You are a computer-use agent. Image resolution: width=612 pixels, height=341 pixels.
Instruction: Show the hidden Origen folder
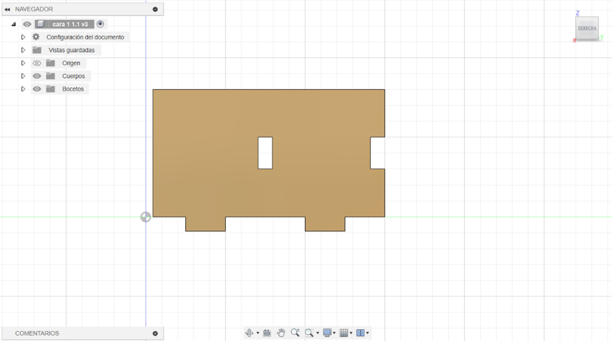37,63
